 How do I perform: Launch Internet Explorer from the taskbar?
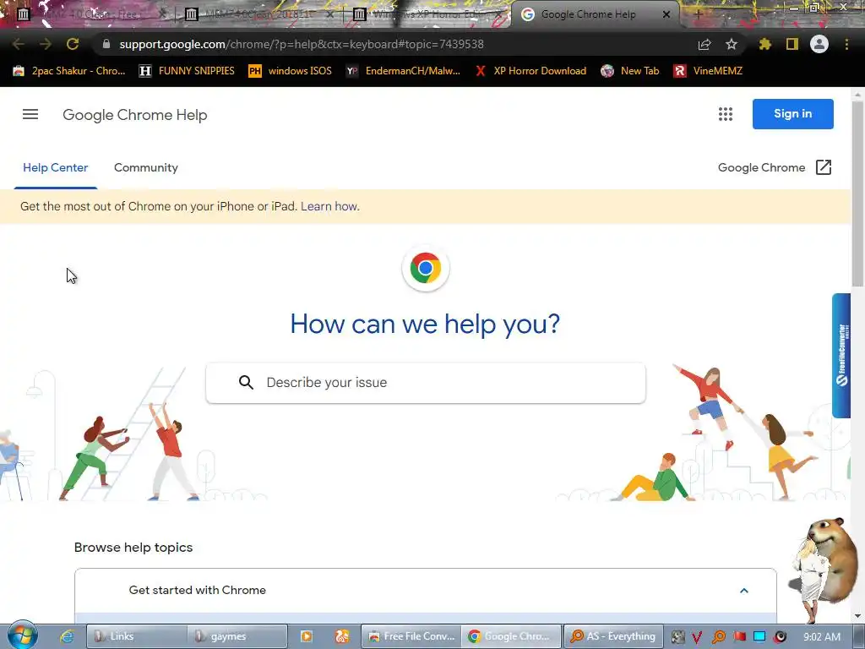67,636
